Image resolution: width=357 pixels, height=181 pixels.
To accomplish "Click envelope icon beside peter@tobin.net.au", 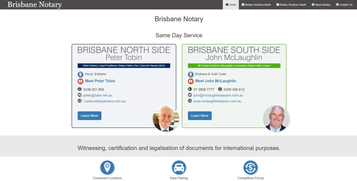I will coord(79,95).
